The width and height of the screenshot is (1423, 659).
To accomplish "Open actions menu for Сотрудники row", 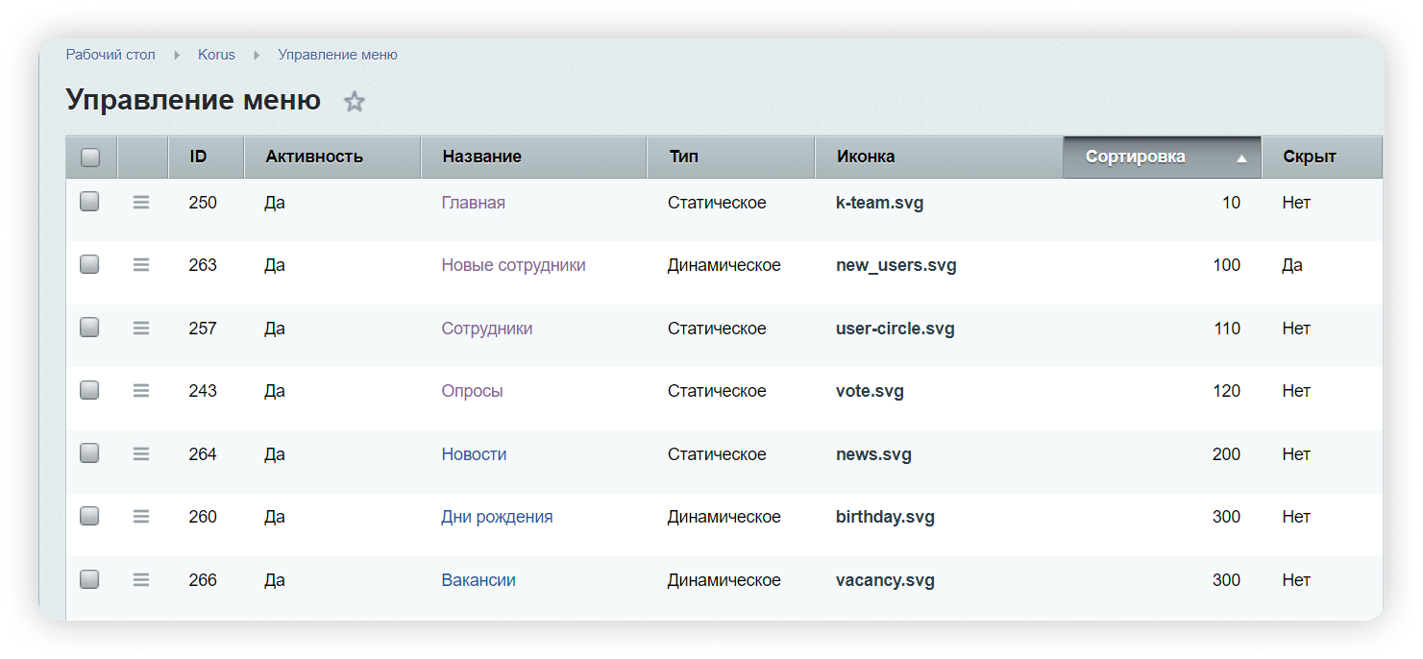I will pos(141,329).
